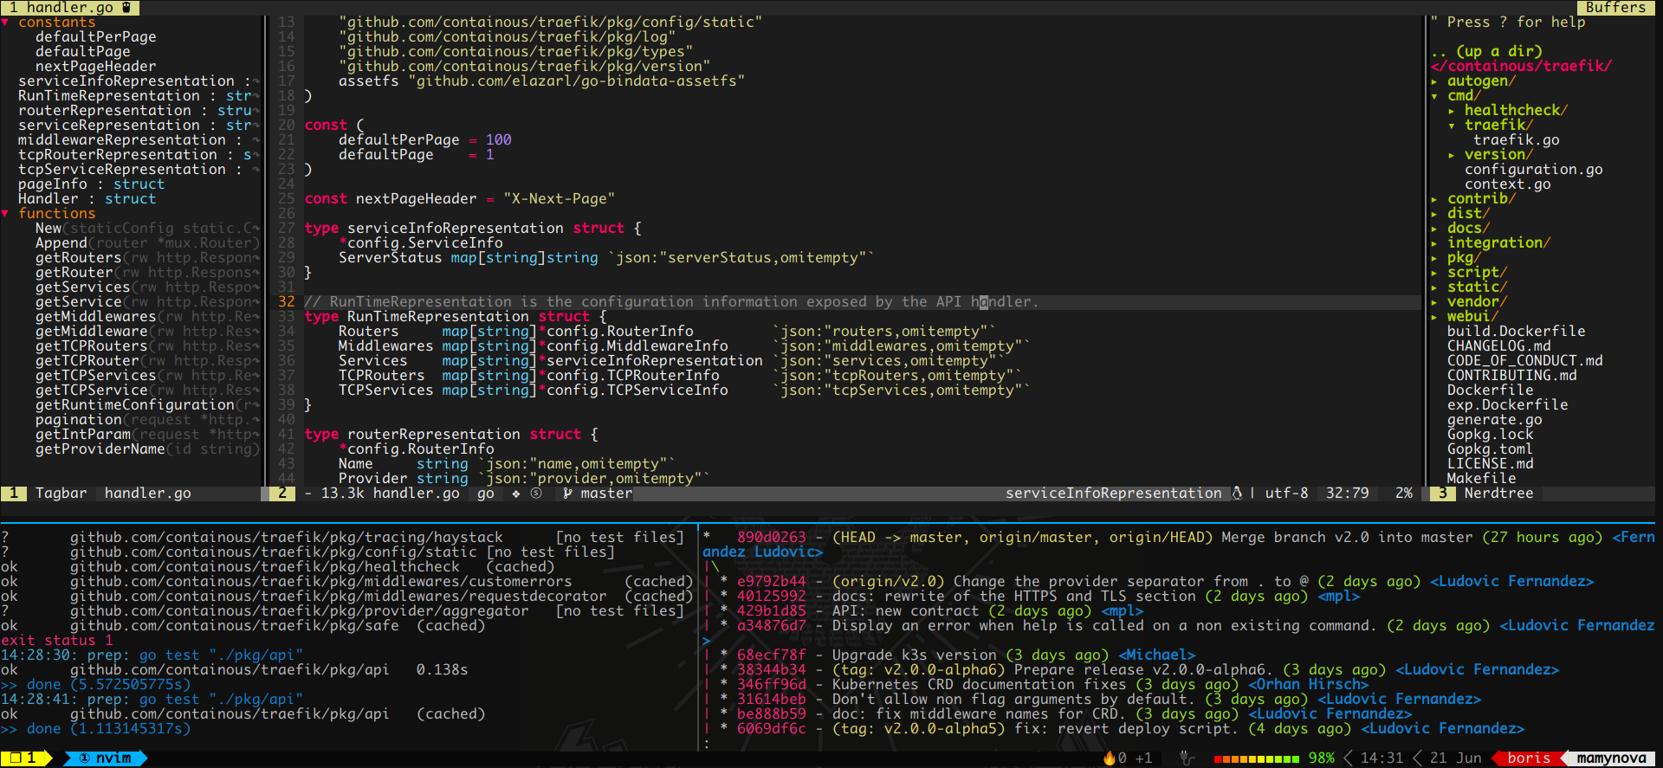Image resolution: width=1663 pixels, height=768 pixels.
Task: Click the power plug icon in status bar
Action: 1187,758
